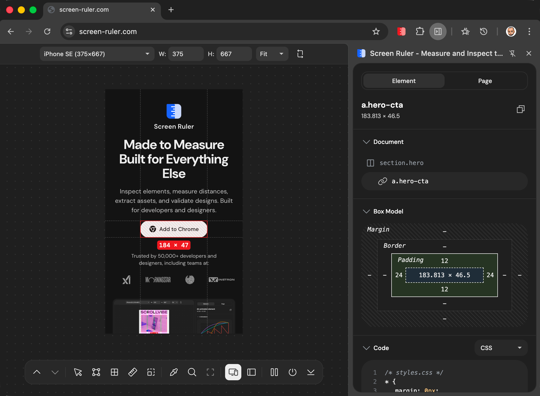Click the SCROLLVIBE preview thumbnail
Viewport: 540px width, 396px height.
[x=154, y=322]
